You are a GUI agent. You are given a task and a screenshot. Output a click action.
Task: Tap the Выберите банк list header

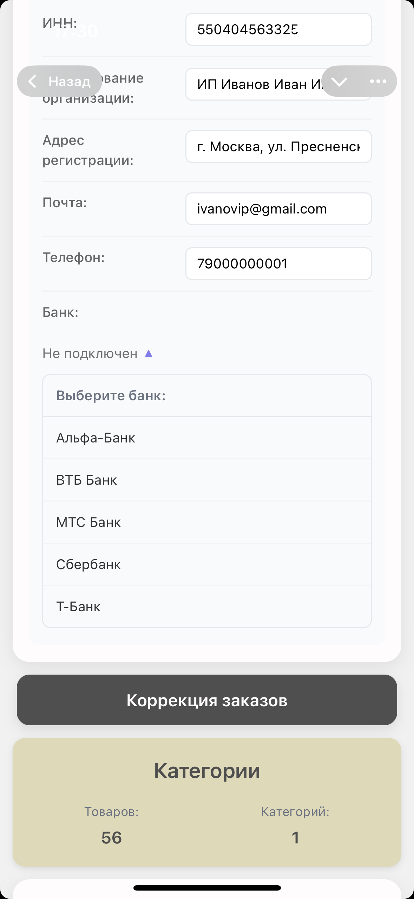click(207, 396)
